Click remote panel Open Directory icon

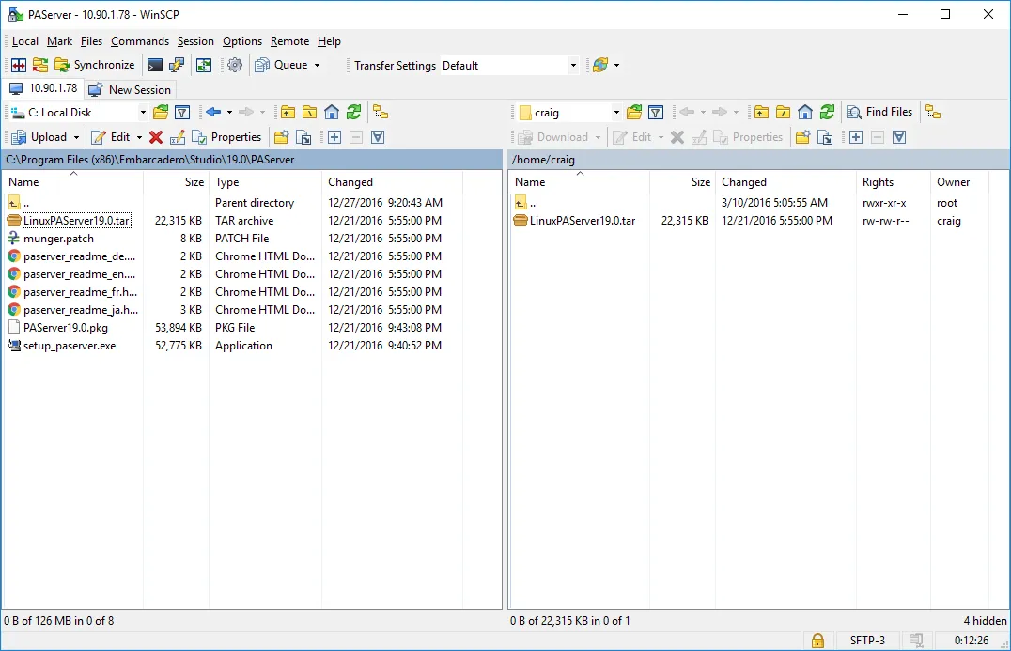(x=634, y=113)
